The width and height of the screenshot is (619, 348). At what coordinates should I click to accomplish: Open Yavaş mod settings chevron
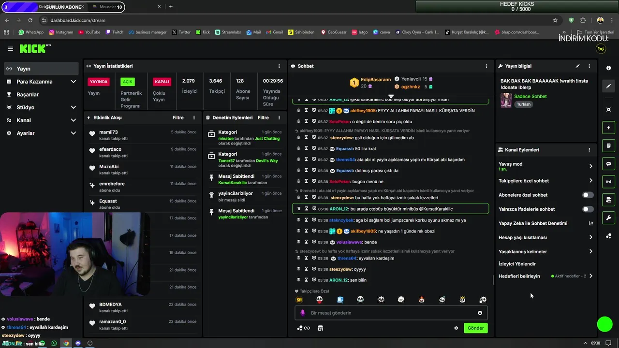point(590,166)
